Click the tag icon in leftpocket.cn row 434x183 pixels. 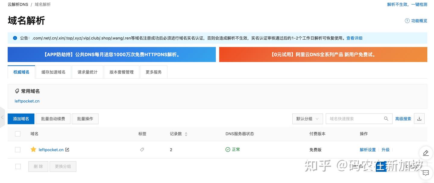pos(142,150)
